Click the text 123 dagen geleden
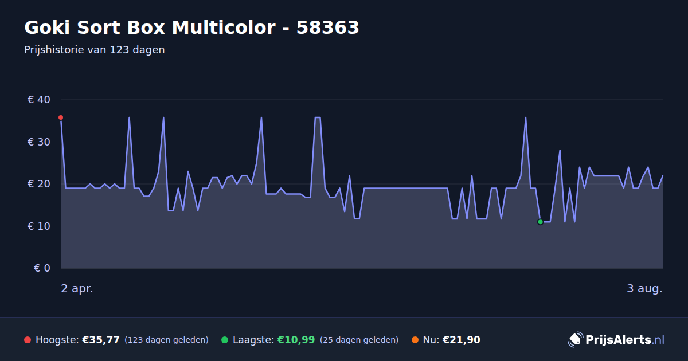The height and width of the screenshot is (361, 688). click(x=166, y=340)
